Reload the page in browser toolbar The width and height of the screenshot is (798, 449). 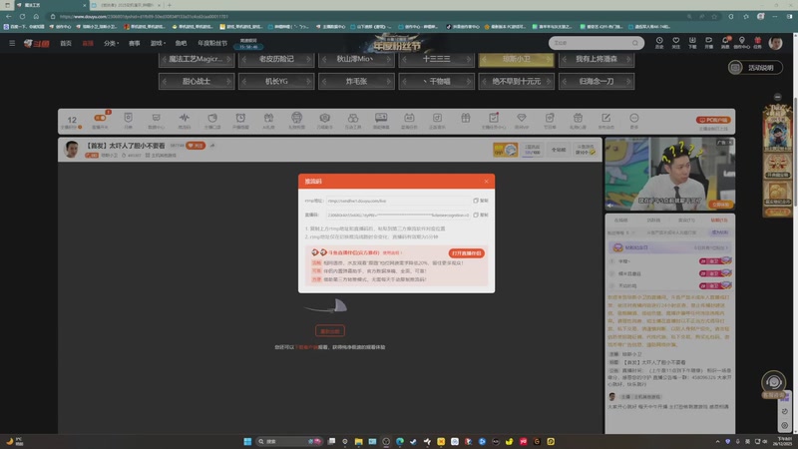(22, 16)
